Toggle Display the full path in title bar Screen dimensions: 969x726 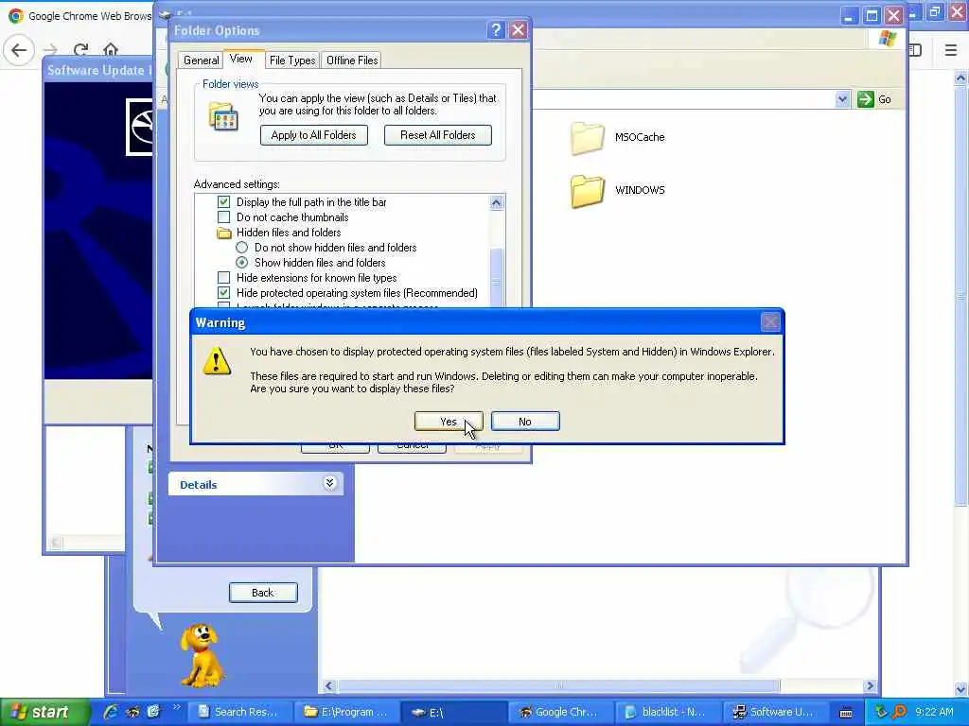pyautogui.click(x=223, y=202)
